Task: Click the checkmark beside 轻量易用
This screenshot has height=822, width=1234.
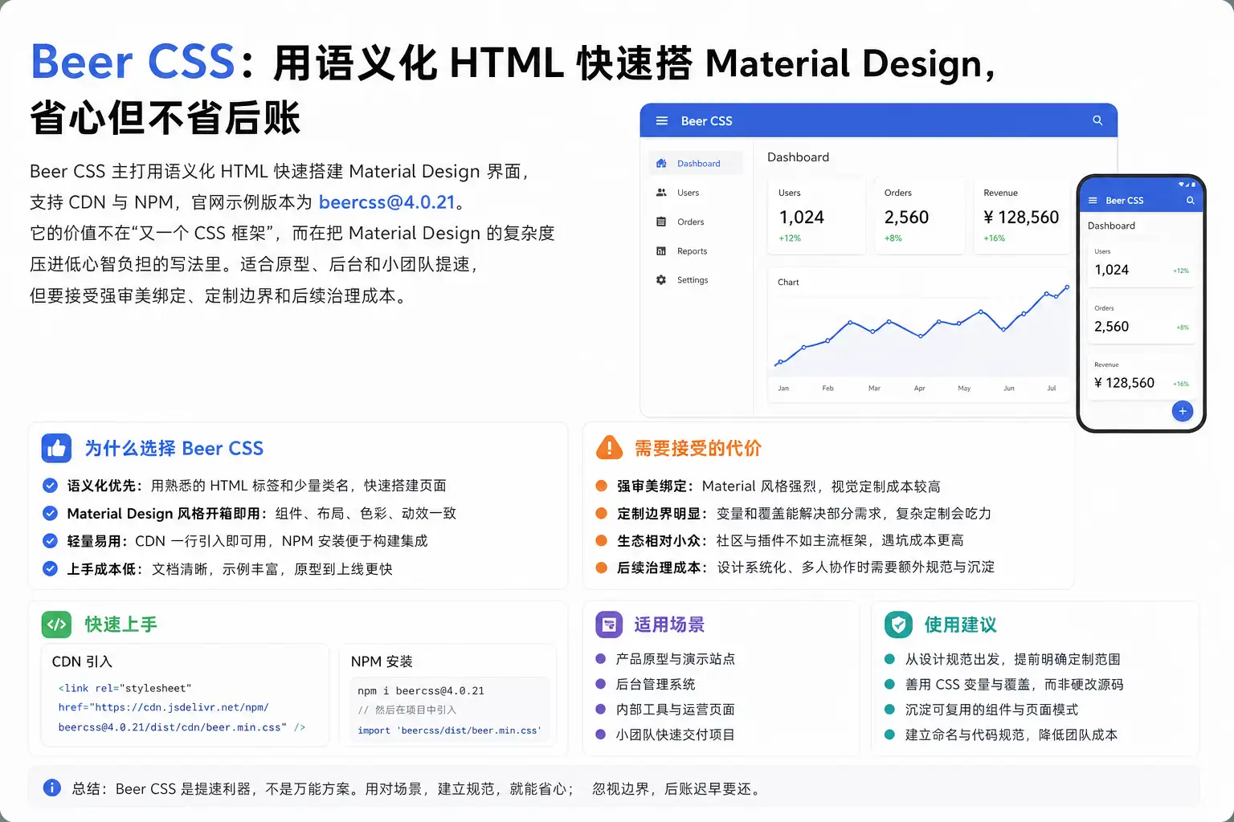Action: pos(50,541)
